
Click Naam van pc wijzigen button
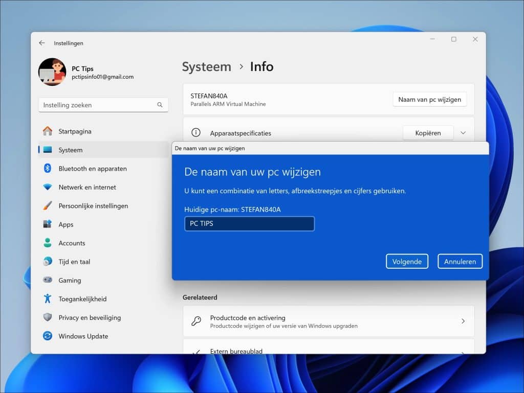click(x=429, y=100)
